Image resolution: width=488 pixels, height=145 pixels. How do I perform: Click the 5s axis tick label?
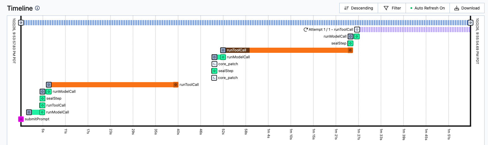(x=43, y=131)
